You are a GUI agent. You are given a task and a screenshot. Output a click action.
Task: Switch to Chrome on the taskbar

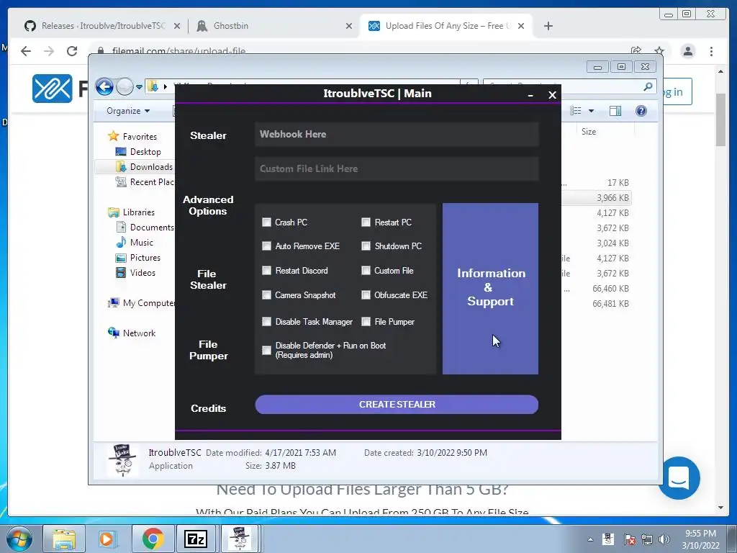[x=153, y=539]
